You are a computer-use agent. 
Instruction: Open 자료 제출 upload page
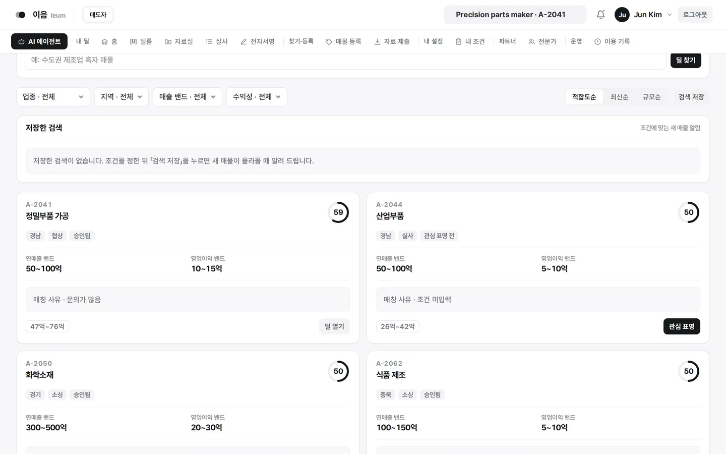tap(392, 41)
